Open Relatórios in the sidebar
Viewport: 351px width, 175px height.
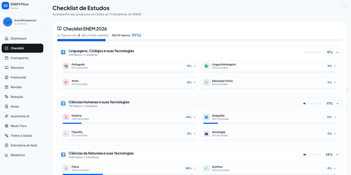point(23,155)
